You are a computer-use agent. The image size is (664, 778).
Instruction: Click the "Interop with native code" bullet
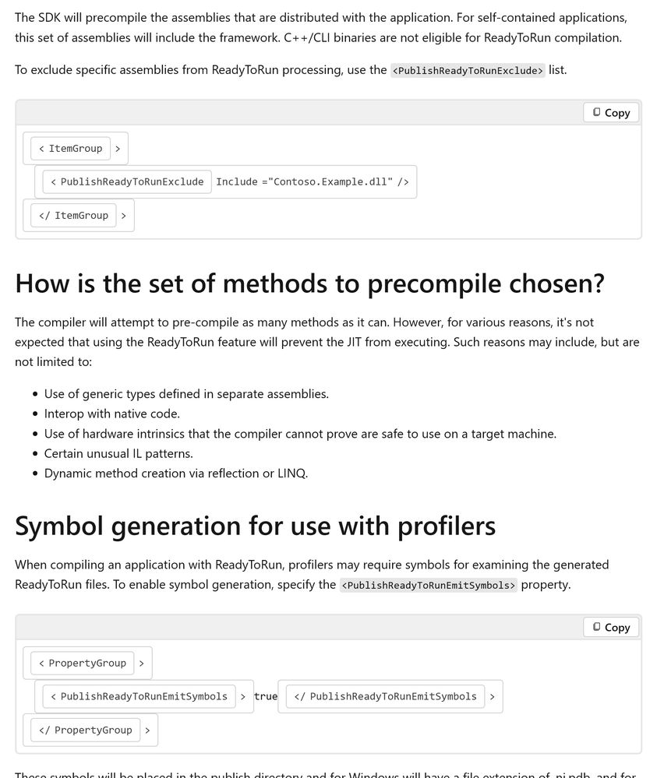(x=112, y=414)
